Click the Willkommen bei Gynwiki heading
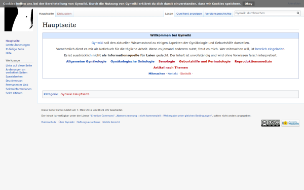Image resolution: width=304 pixels, height=190 pixels. [171, 35]
